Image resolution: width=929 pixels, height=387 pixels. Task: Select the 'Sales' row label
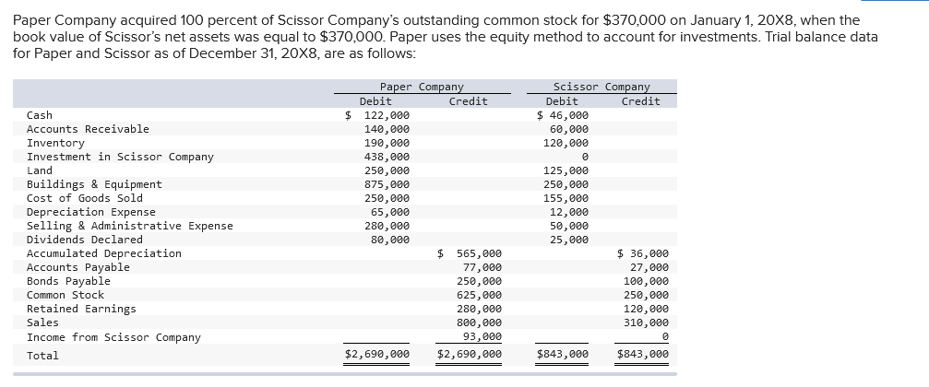click(42, 322)
